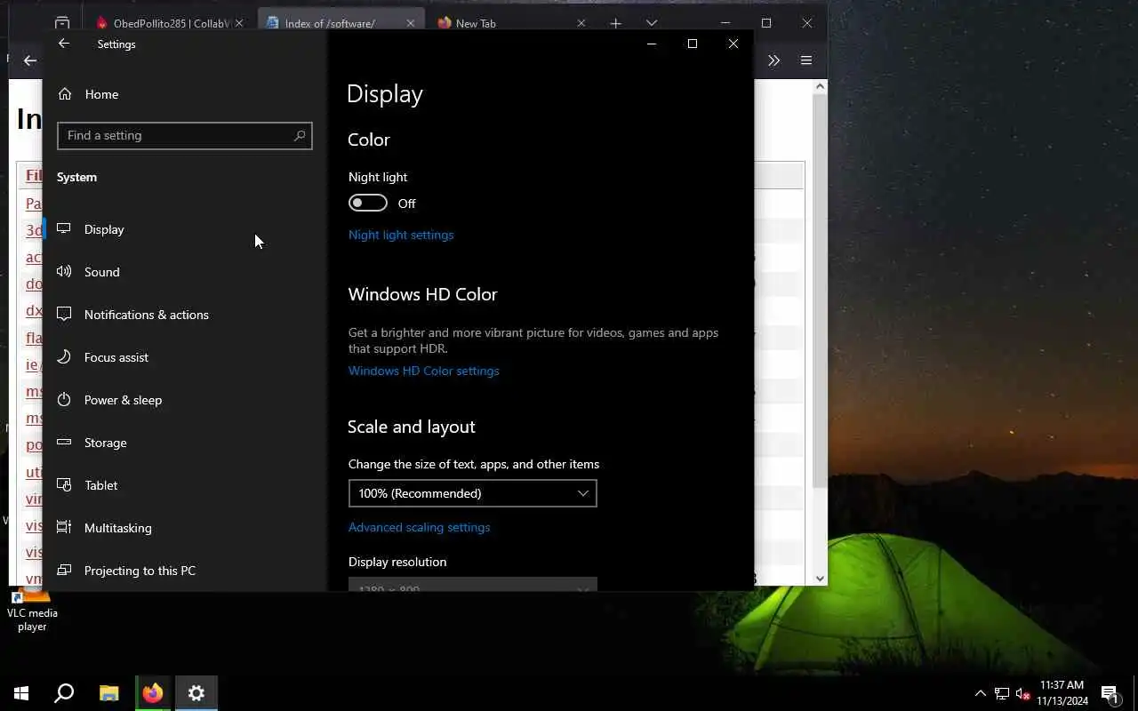Click scroll down arrow in Firefox scrollbar
1138x711 pixels.
821,579
